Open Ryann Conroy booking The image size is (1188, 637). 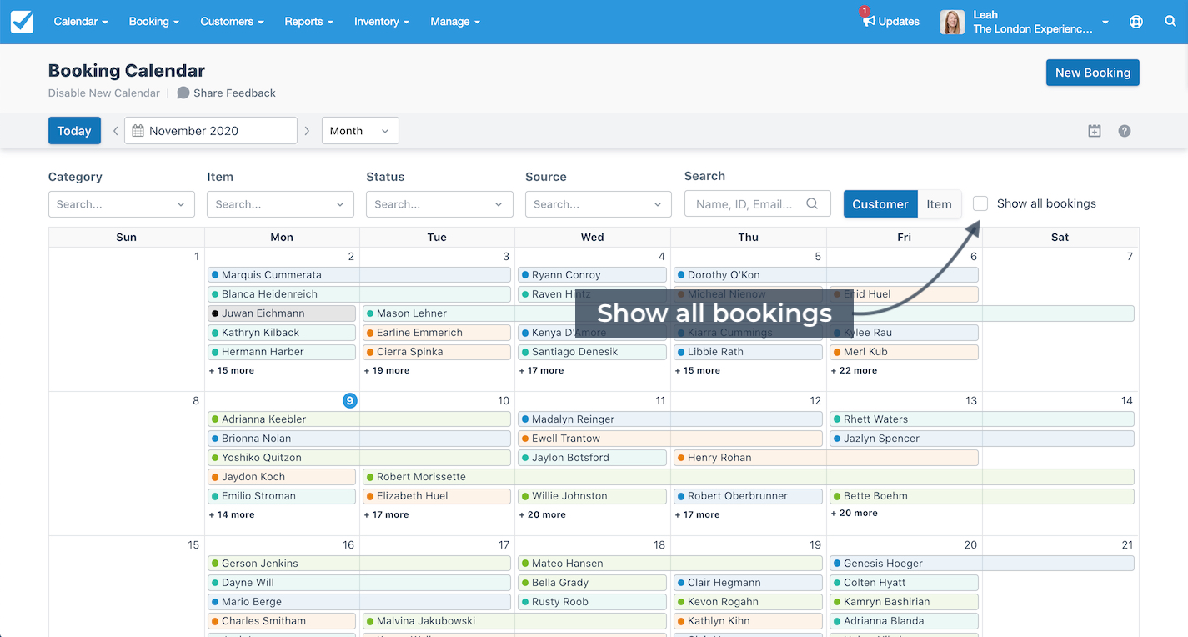pyautogui.click(x=592, y=274)
